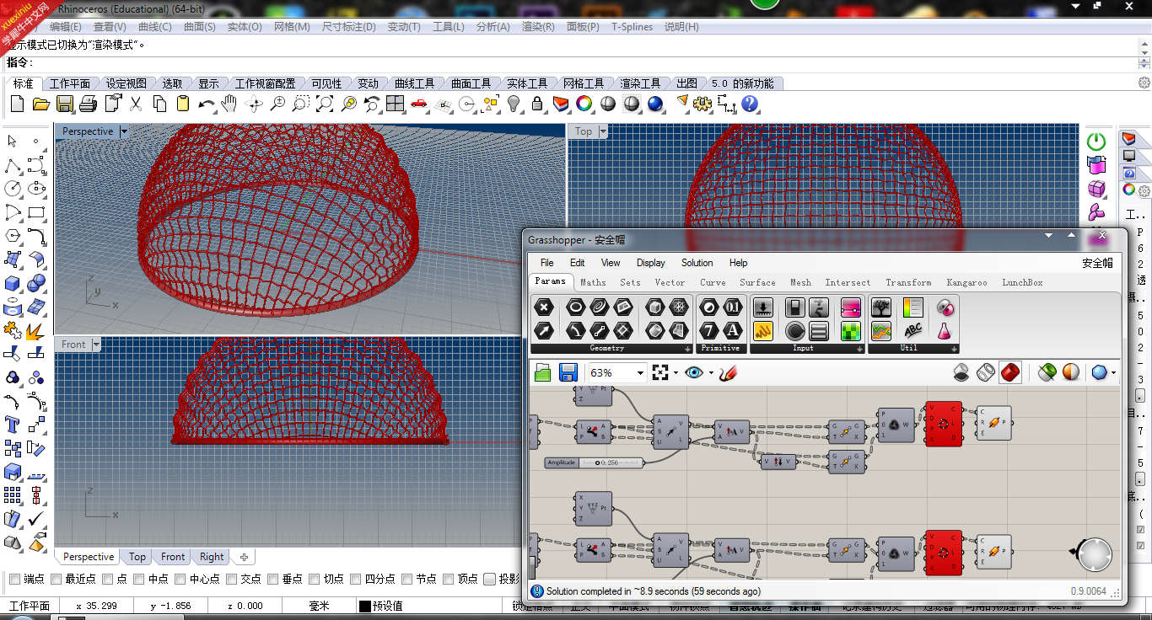
Task: Click the black layer color swatch in status bar
Action: [x=364, y=606]
